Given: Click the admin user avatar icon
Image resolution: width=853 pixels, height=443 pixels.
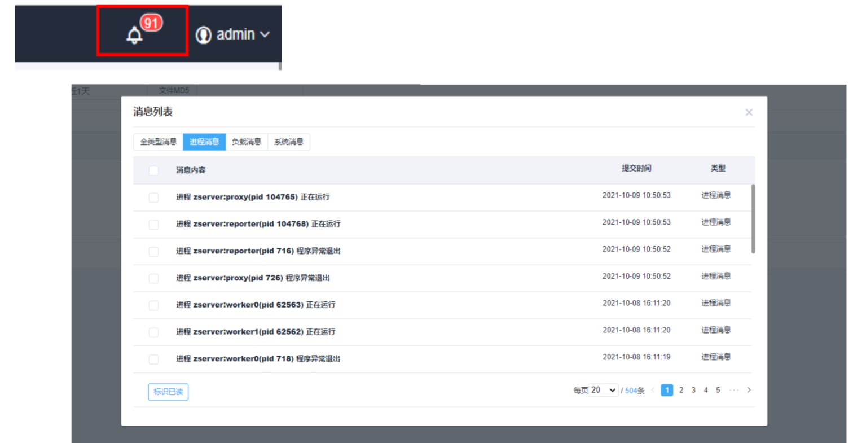Looking at the screenshot, I should tap(203, 35).
